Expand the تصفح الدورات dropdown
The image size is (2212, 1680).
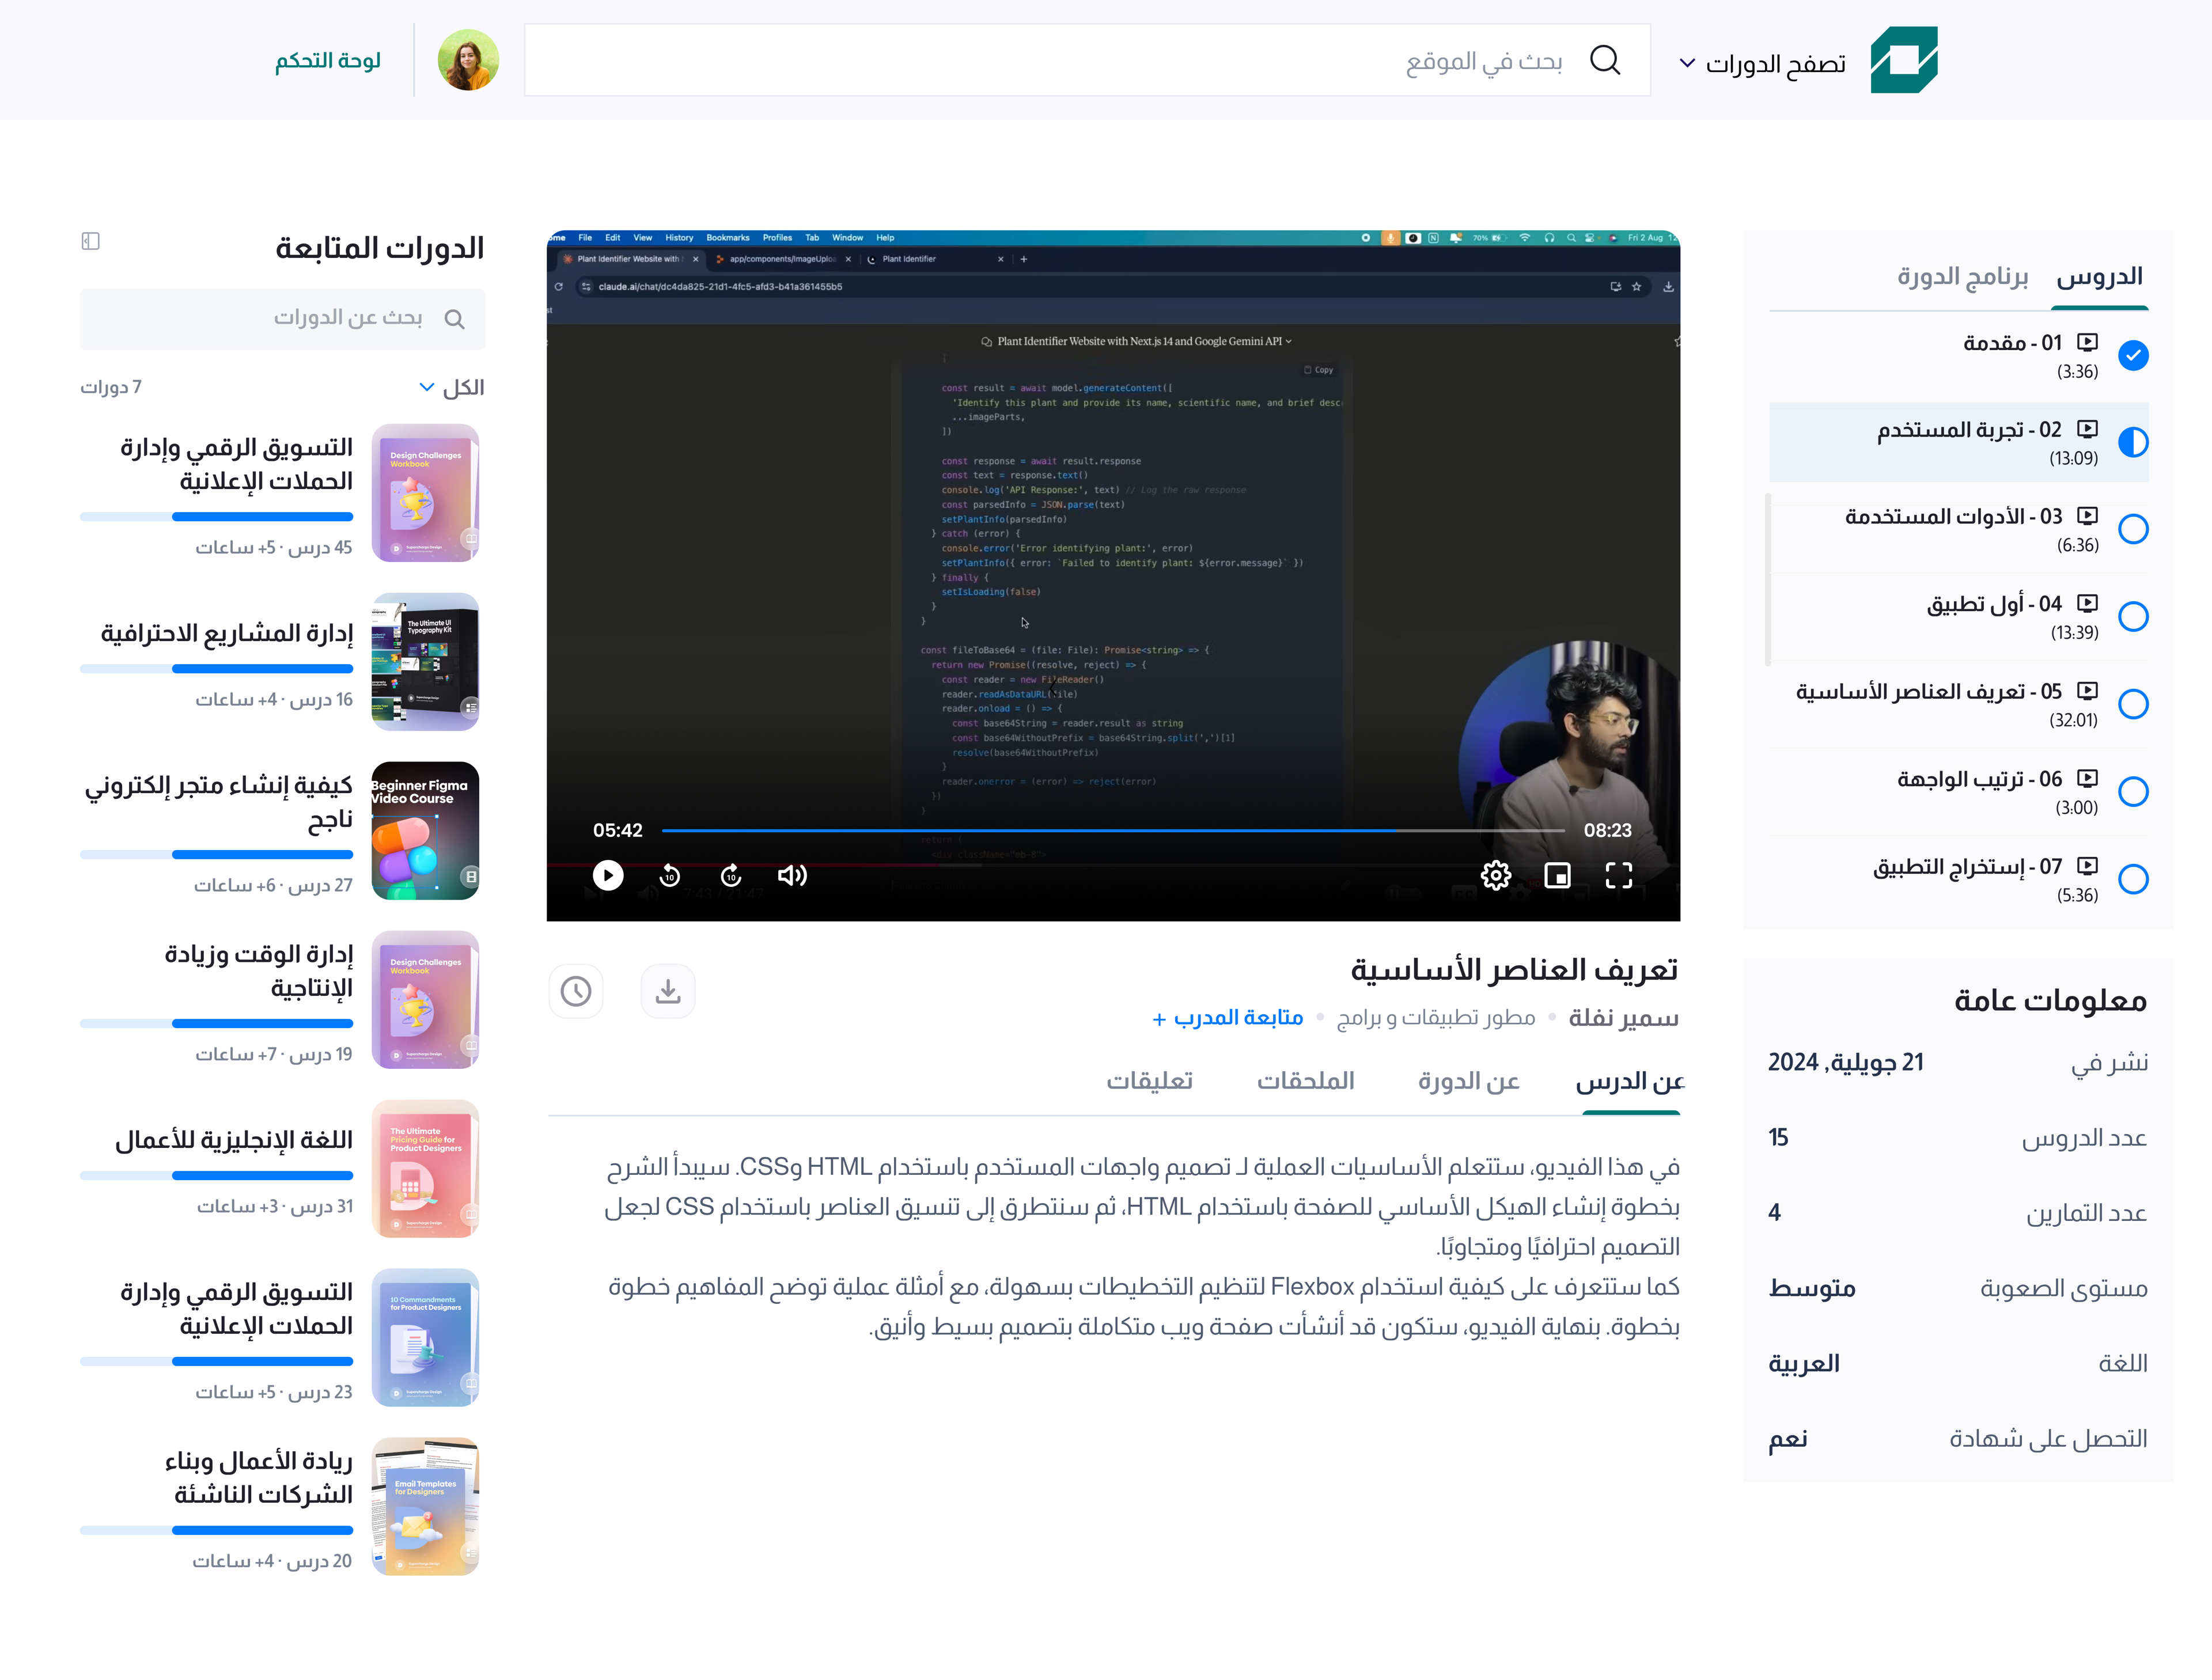coord(1762,64)
